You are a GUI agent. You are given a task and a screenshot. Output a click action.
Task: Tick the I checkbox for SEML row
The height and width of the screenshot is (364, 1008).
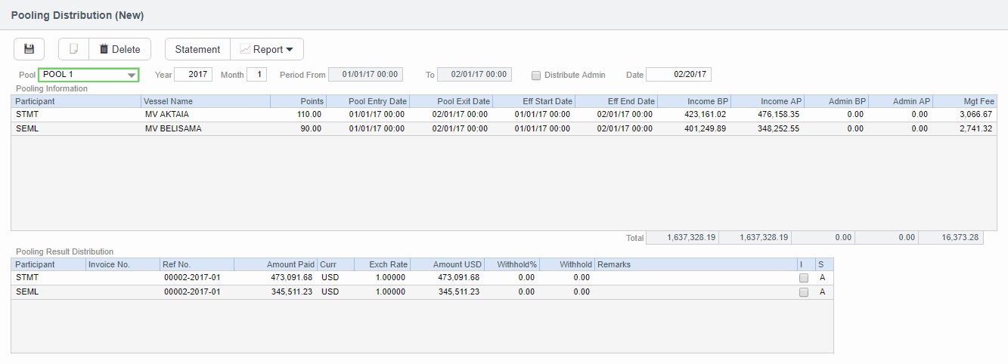pyautogui.click(x=804, y=292)
